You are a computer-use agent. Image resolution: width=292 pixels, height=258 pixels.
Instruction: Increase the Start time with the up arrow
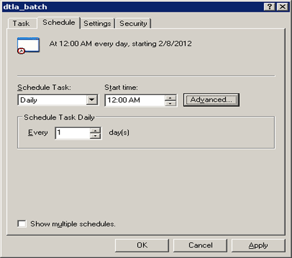coord(170,97)
